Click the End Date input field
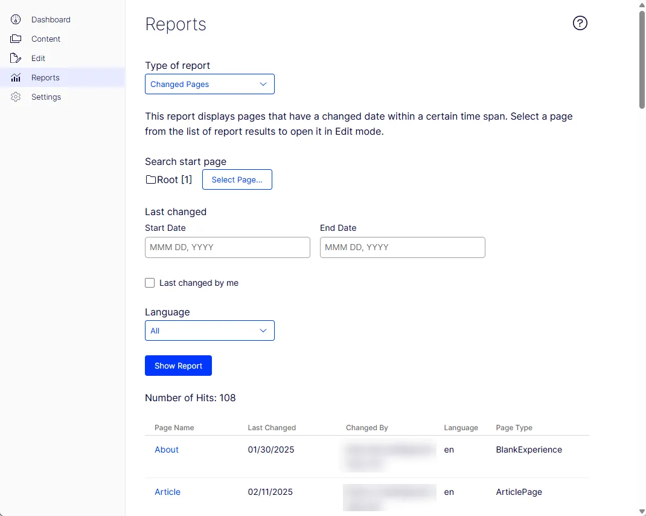Viewport: 646px width, 516px height. pos(402,248)
